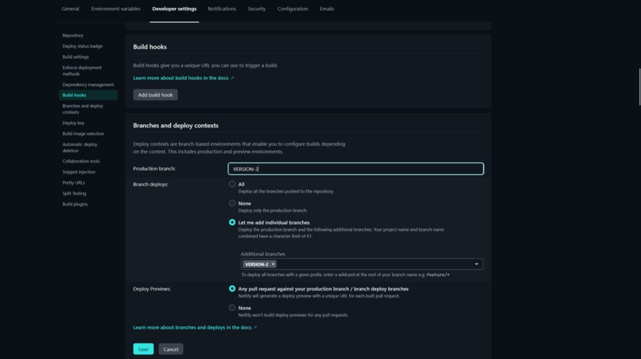Open Build settings in sidebar
This screenshot has height=359, width=641.
click(x=76, y=57)
